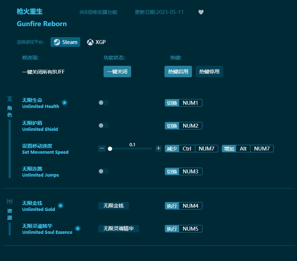Click the star icon beside Unlimited Gold
The width and height of the screenshot is (297, 261).
tap(61, 206)
